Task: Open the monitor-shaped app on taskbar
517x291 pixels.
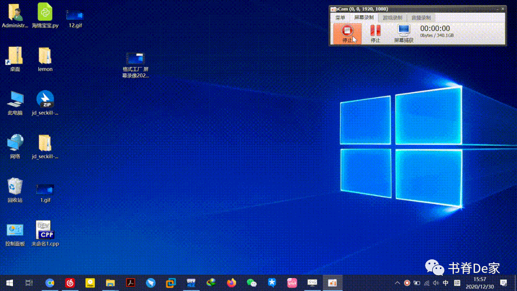Action: 312,283
